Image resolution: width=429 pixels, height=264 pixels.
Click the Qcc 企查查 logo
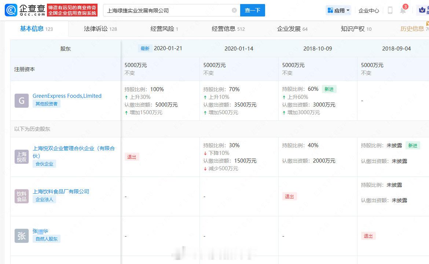coord(25,10)
